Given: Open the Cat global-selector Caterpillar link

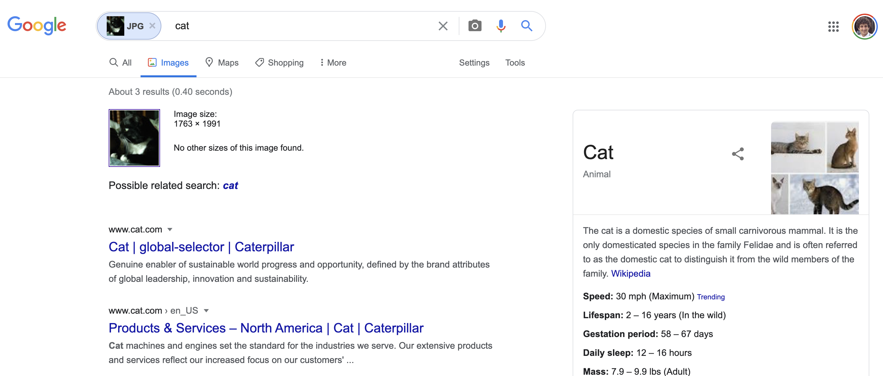Looking at the screenshot, I should pos(201,247).
